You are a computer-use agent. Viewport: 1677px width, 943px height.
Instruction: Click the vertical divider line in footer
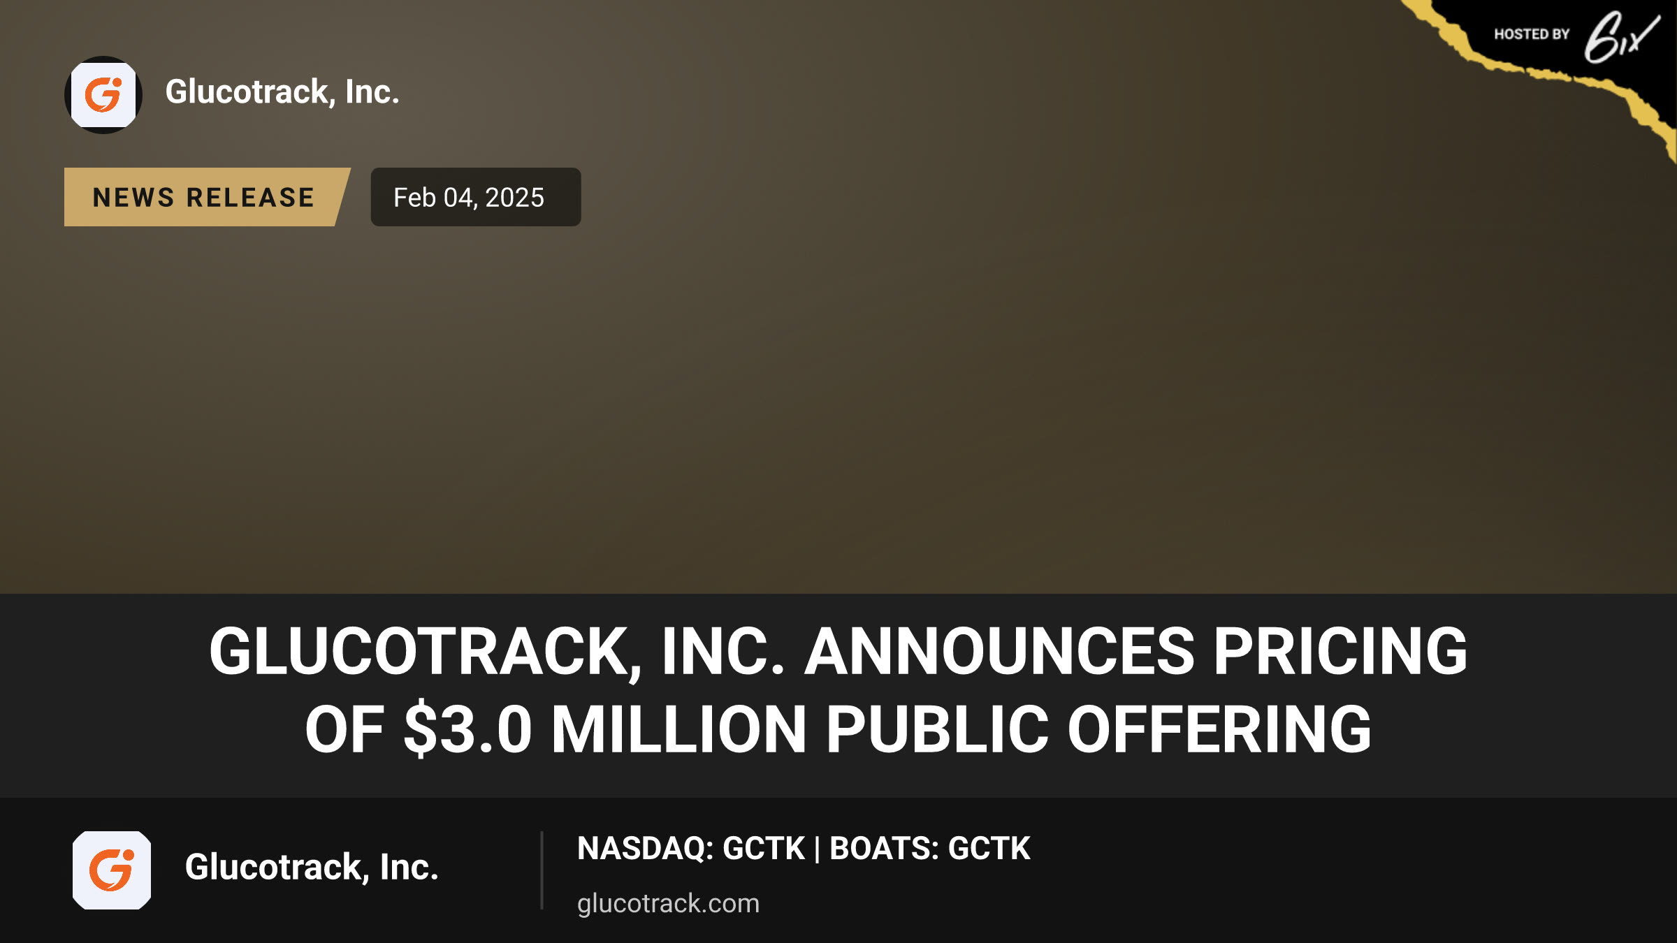pos(542,870)
